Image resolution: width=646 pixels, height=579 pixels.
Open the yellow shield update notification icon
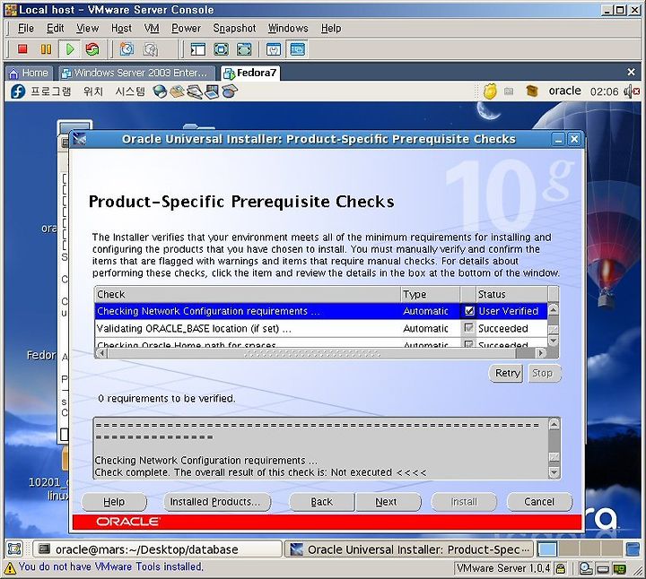point(490,91)
